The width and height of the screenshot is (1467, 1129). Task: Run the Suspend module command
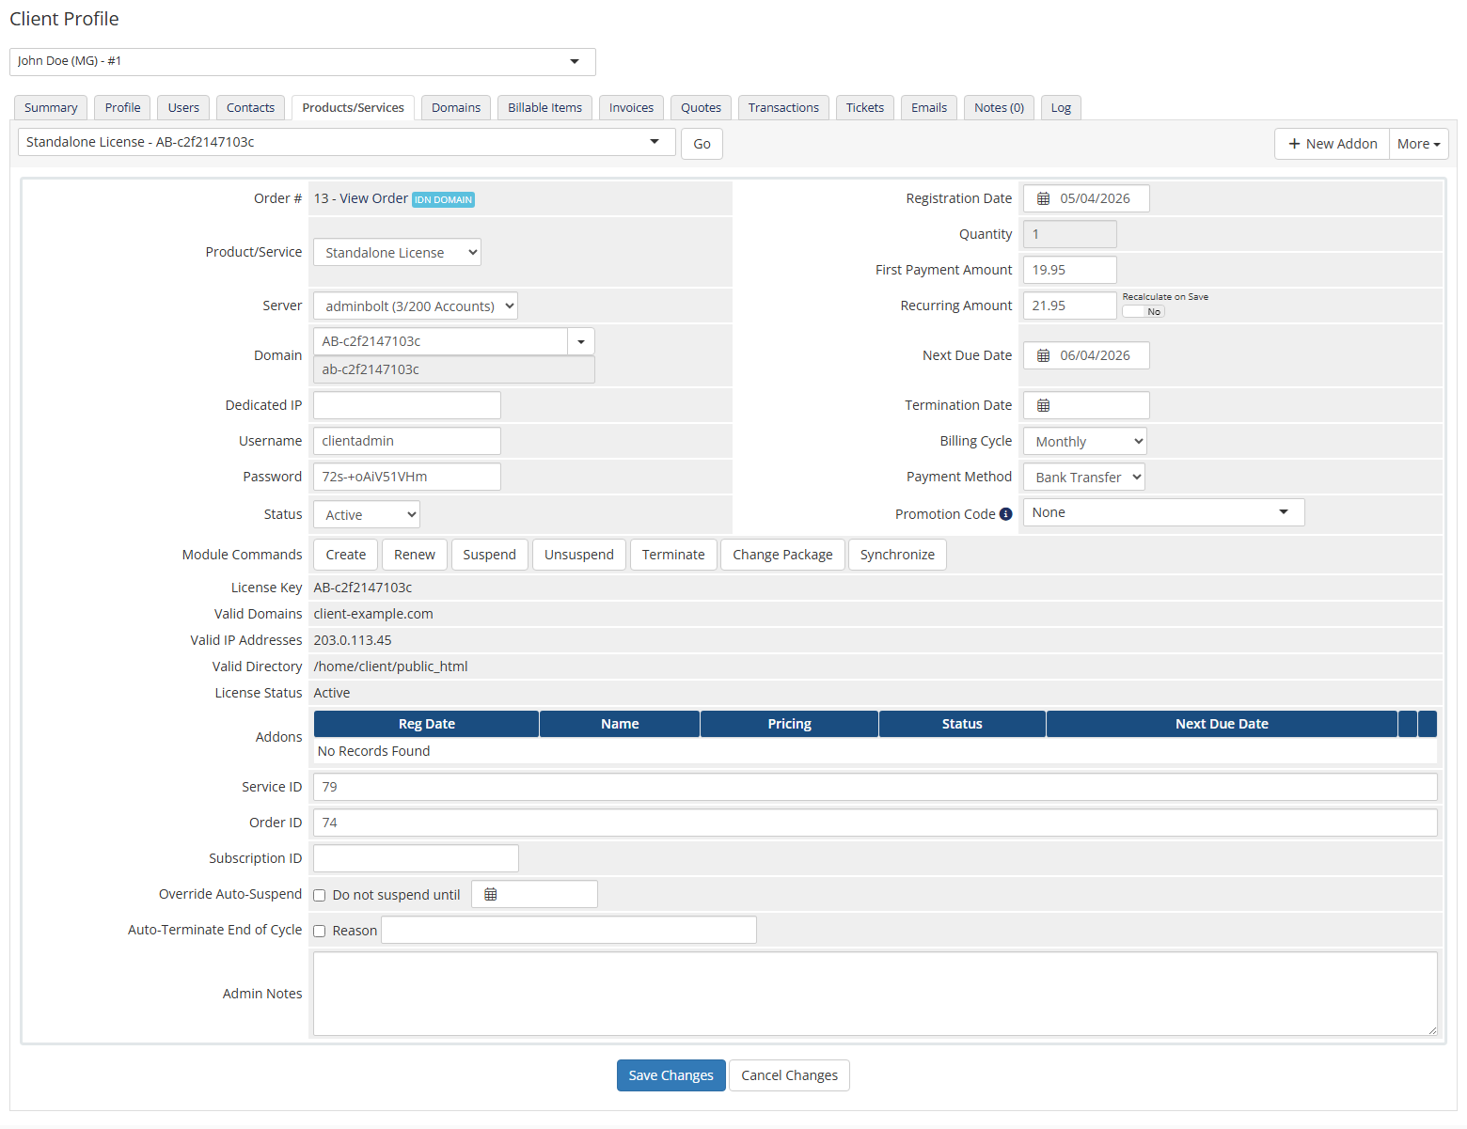(x=489, y=555)
